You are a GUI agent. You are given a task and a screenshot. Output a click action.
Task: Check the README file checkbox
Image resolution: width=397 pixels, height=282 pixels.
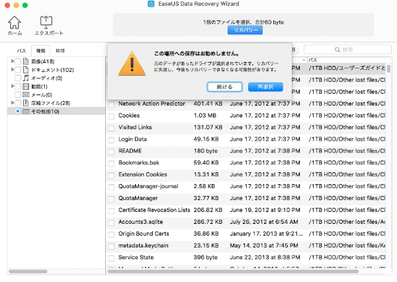click(111, 152)
